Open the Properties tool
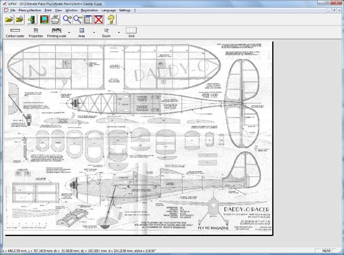 36,33
